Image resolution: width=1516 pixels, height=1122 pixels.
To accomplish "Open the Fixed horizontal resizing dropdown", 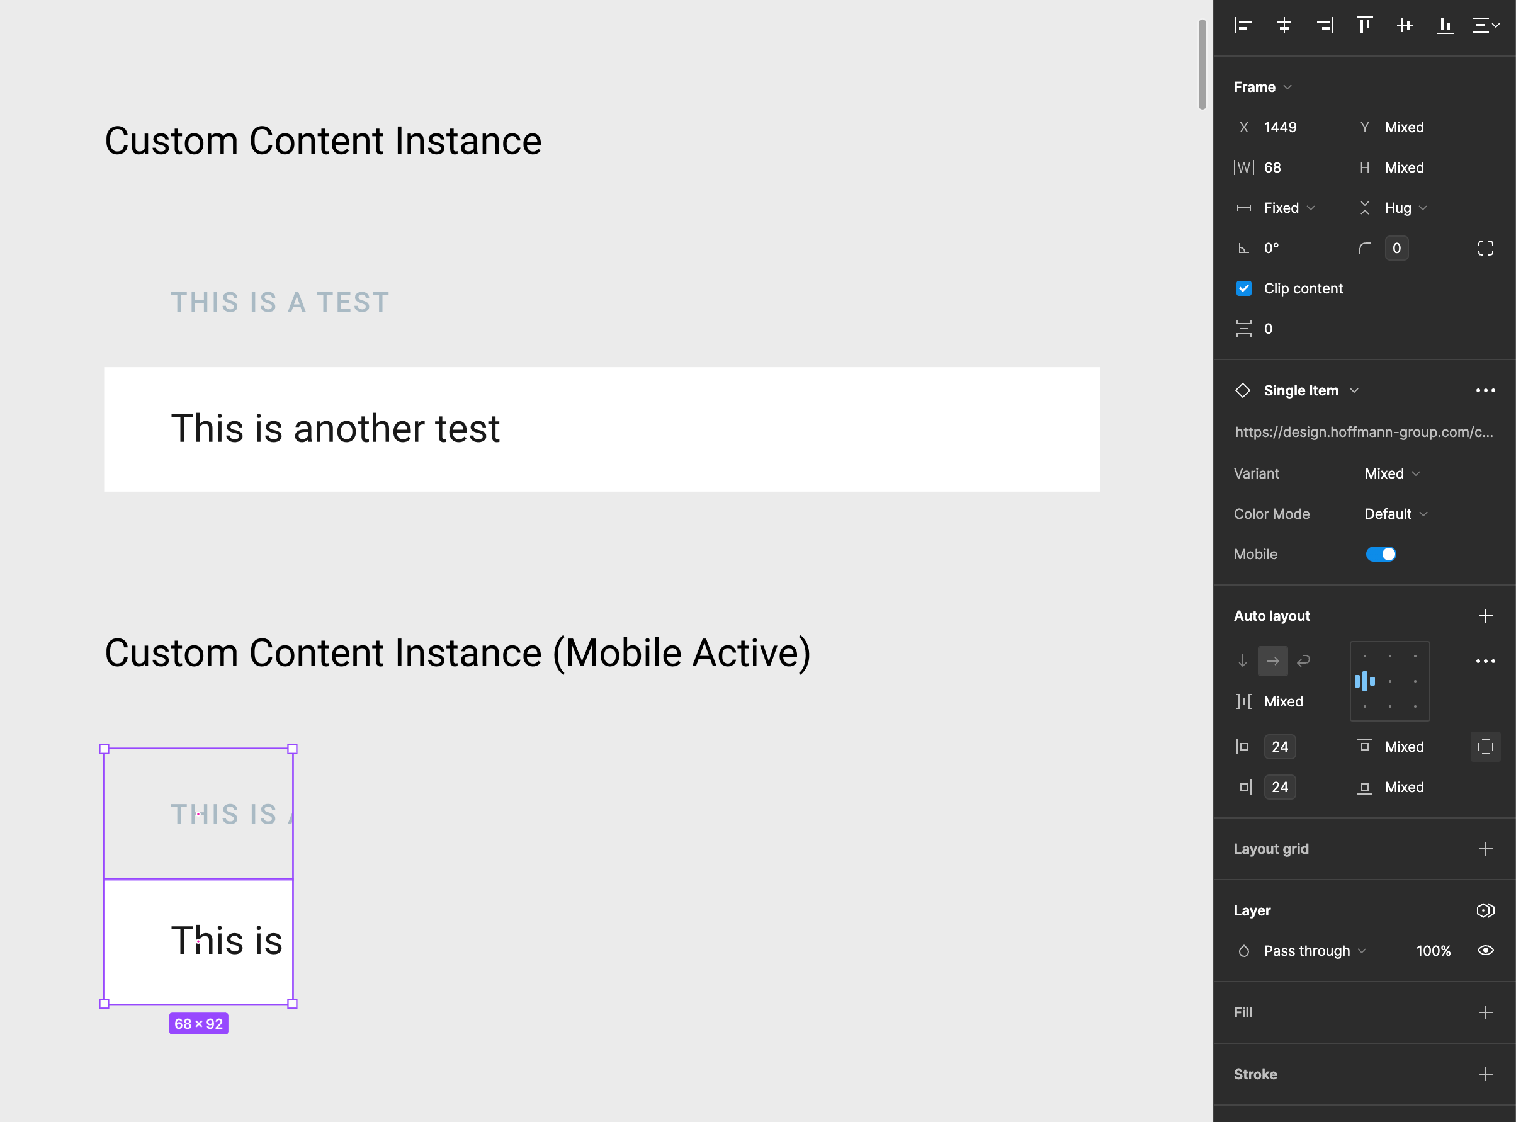I will [1289, 208].
